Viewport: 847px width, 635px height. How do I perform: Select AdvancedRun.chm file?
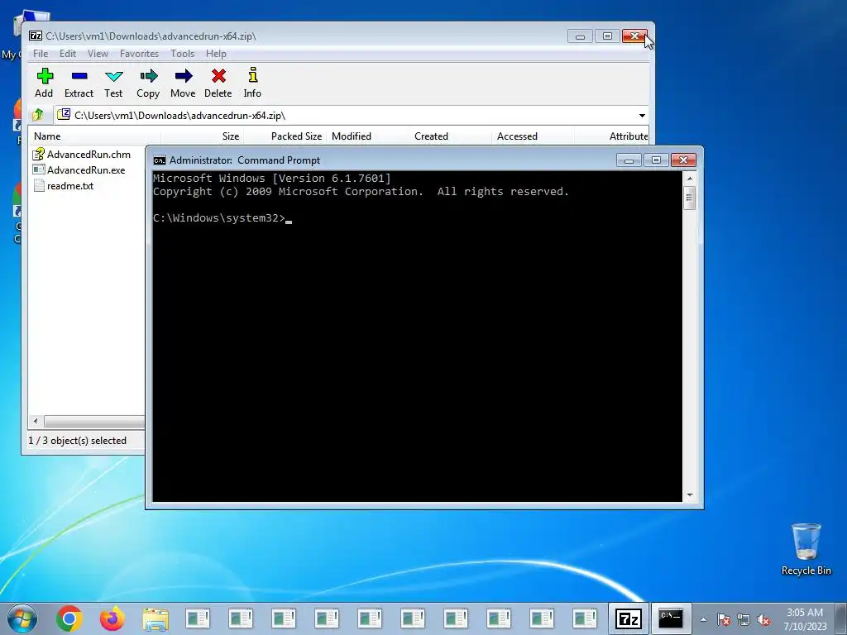click(x=82, y=155)
